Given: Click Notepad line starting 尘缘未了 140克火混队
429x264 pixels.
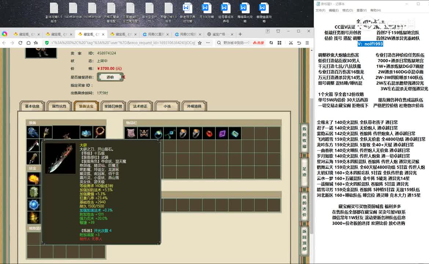Looking at the screenshot, I should pyautogui.click(x=357, y=122).
